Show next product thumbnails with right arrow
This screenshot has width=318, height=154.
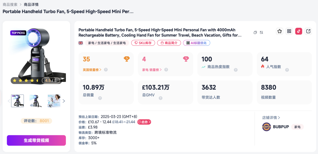pyautogui.click(x=64, y=101)
